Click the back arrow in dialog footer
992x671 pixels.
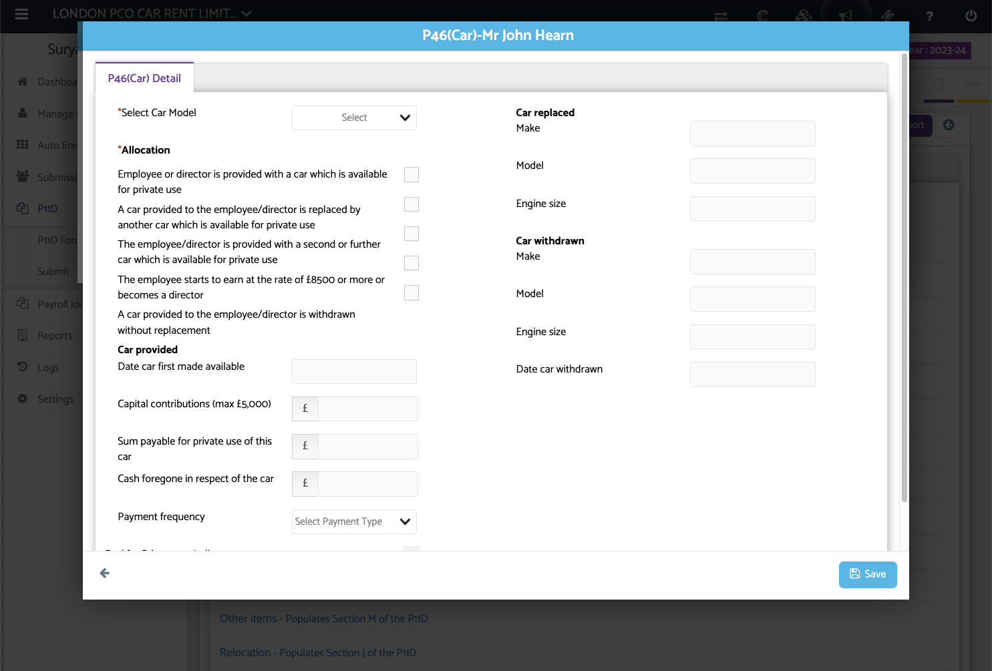[105, 574]
